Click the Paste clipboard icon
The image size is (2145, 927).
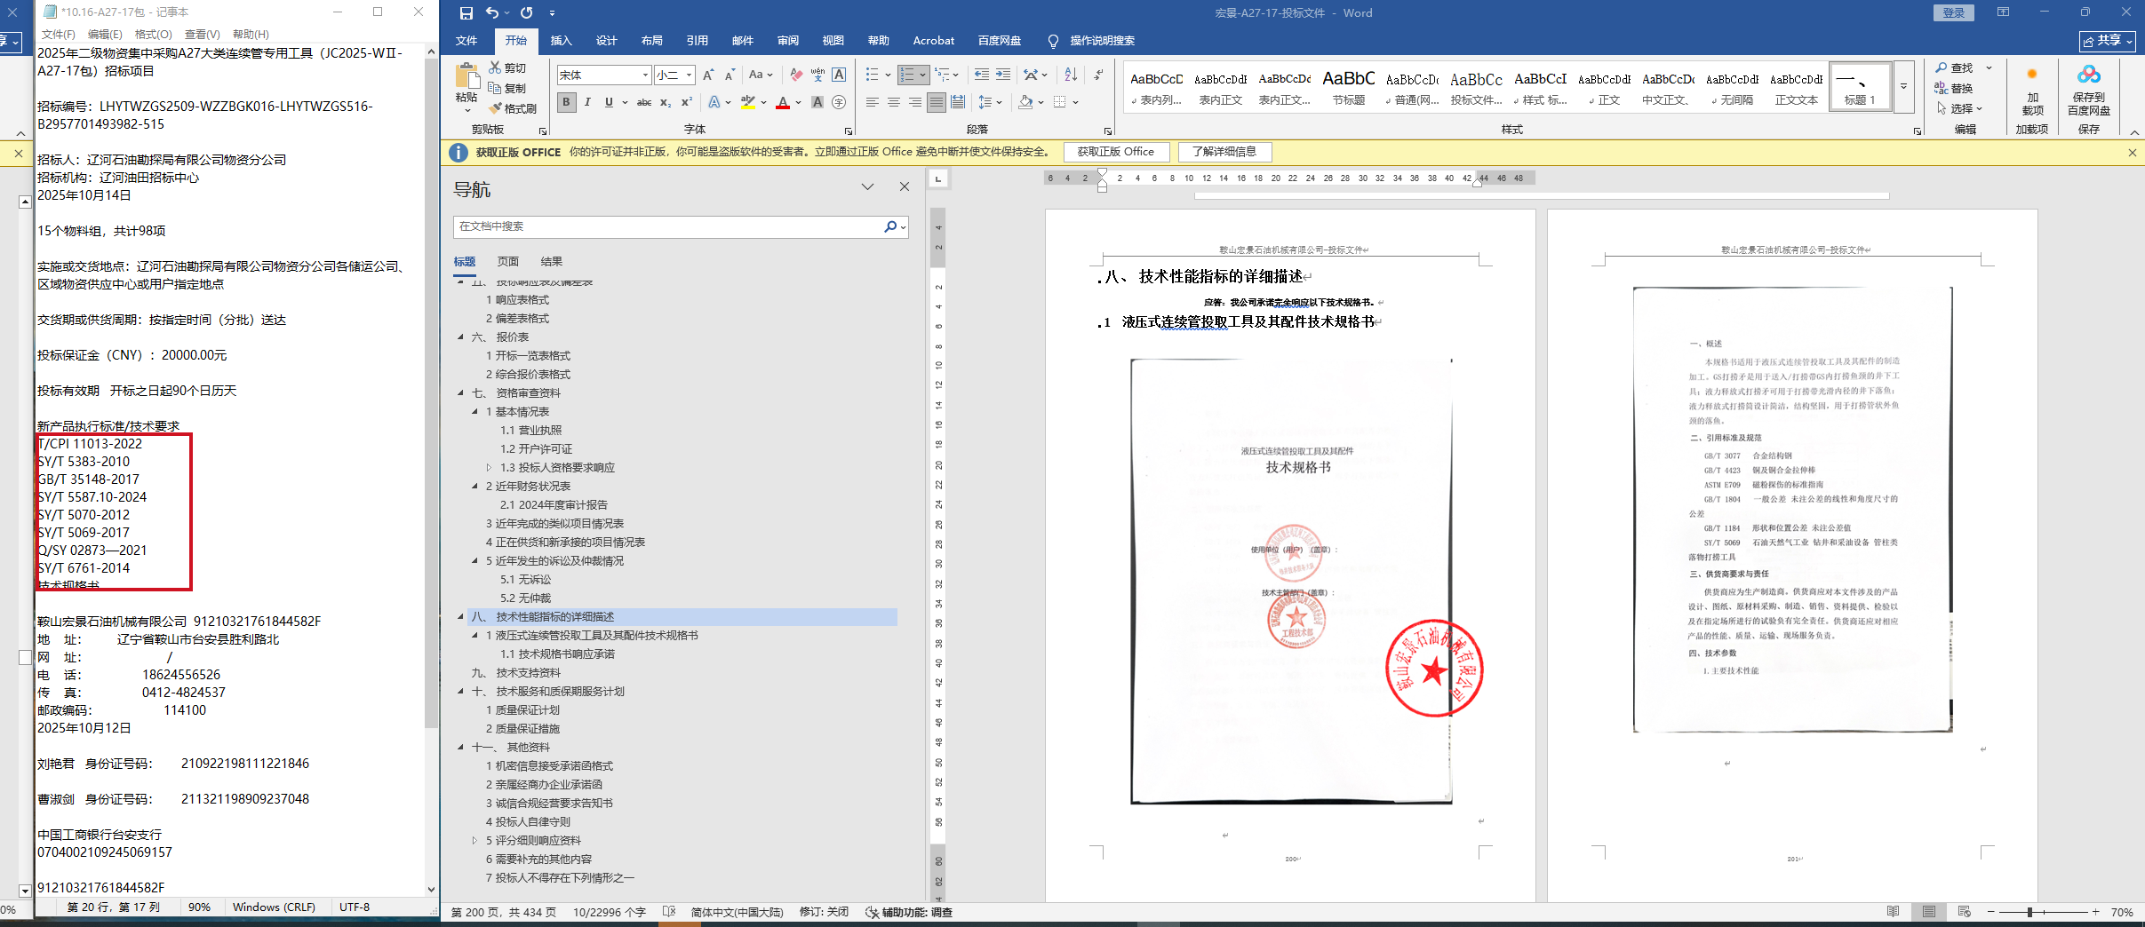click(466, 75)
